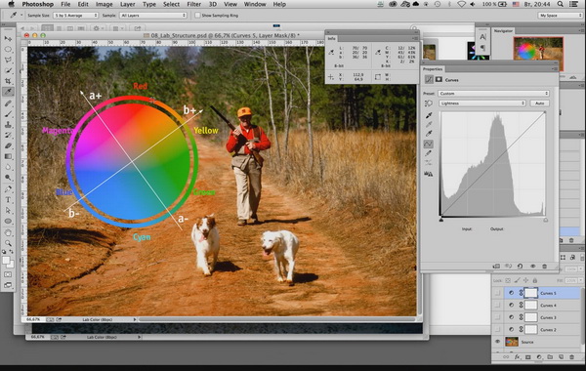Change screen mode from toolbox bottom
586x371 pixels.
[x=8, y=285]
